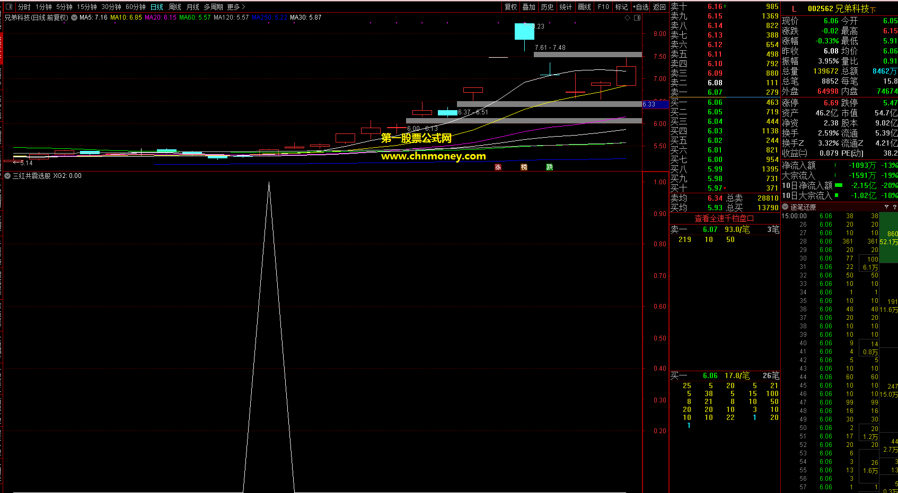Open the 兄弟科技 chart settings round dropdown
This screenshot has width=898, height=493.
click(x=74, y=17)
